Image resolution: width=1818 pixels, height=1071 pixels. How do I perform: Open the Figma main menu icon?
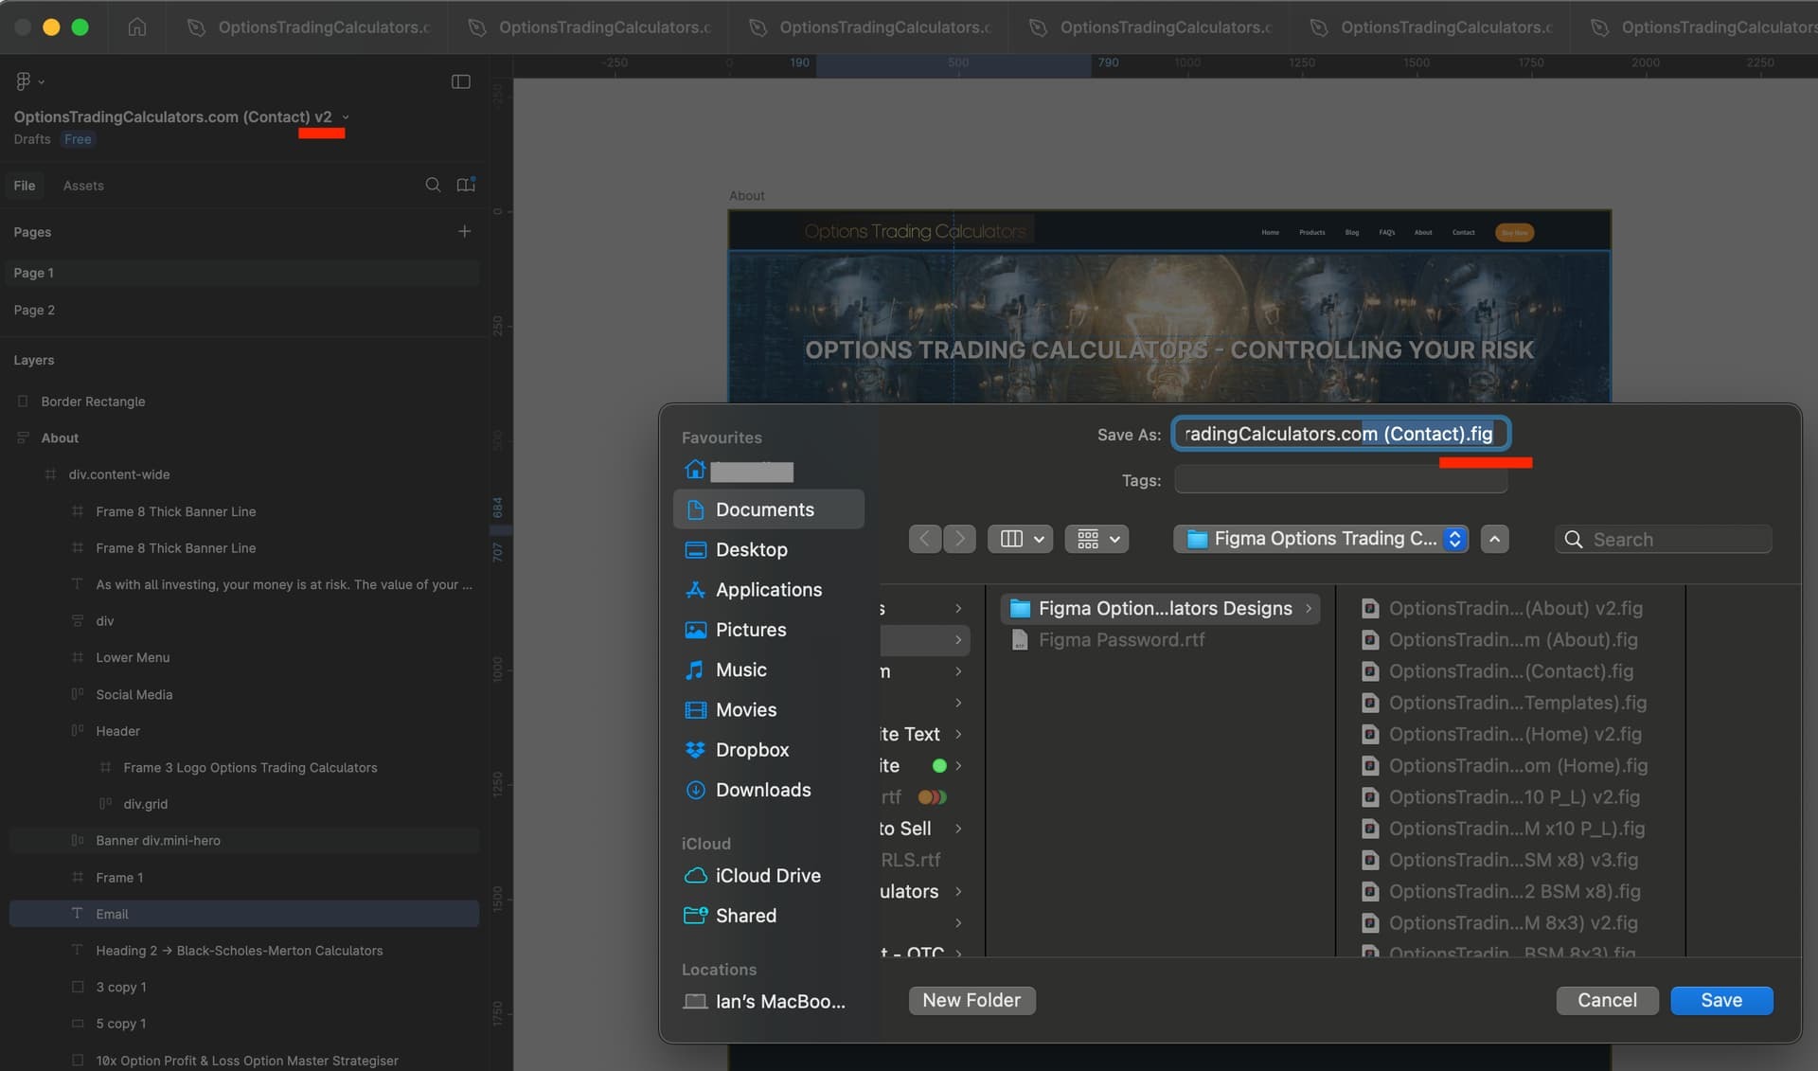tap(29, 81)
